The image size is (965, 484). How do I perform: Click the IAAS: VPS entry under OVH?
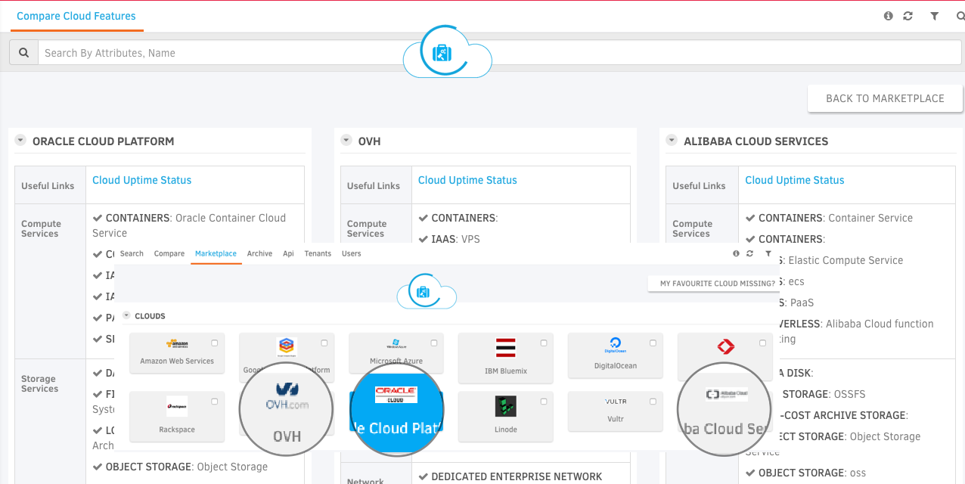[449, 239]
